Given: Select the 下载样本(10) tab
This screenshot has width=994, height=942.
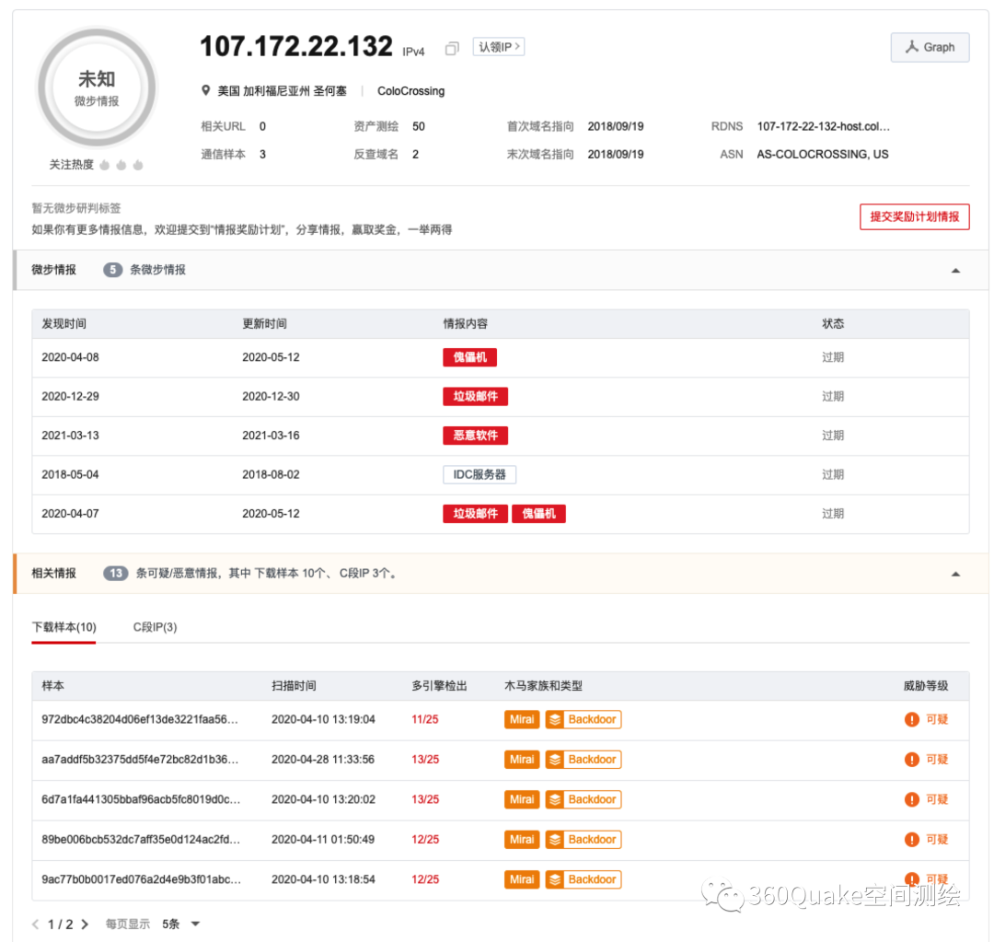Looking at the screenshot, I should point(64,627).
